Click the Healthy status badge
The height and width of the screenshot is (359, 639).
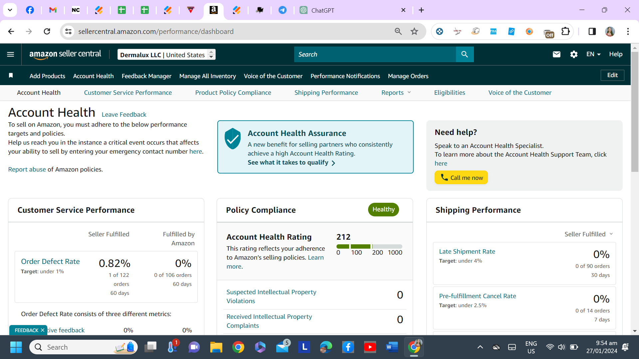[x=383, y=209]
